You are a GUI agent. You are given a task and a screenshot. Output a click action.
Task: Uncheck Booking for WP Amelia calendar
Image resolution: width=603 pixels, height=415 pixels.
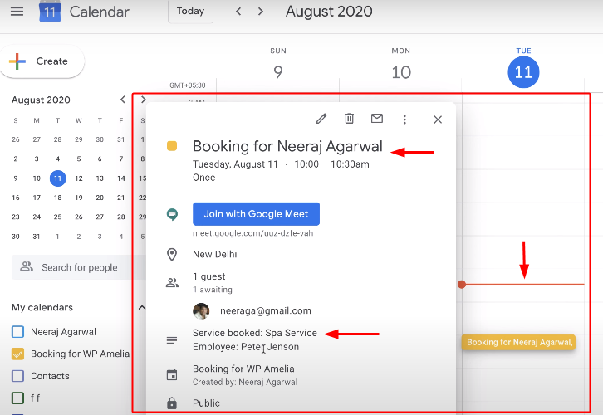17,354
